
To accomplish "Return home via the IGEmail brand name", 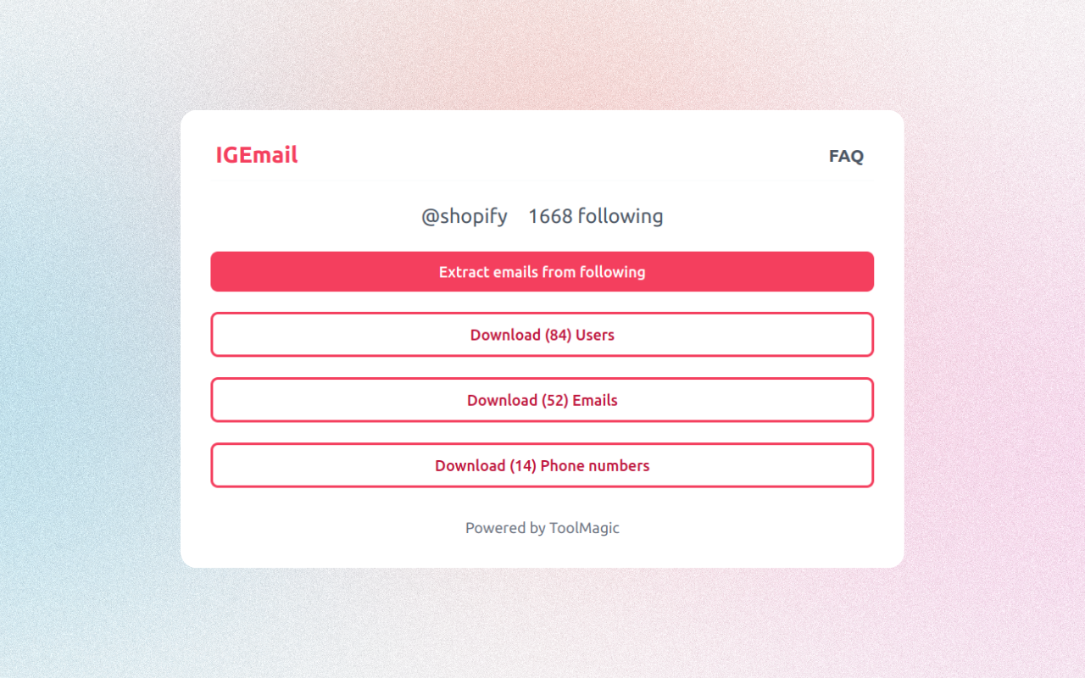I will pos(256,155).
